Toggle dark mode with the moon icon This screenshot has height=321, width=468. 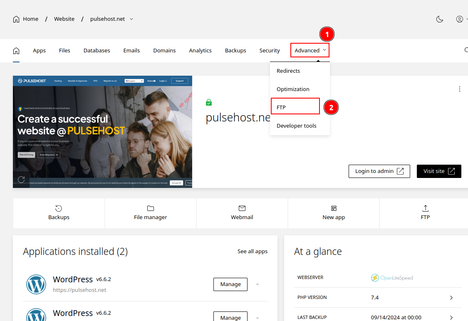coord(439,19)
